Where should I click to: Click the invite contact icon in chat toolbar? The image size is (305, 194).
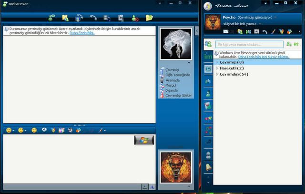coord(51,18)
